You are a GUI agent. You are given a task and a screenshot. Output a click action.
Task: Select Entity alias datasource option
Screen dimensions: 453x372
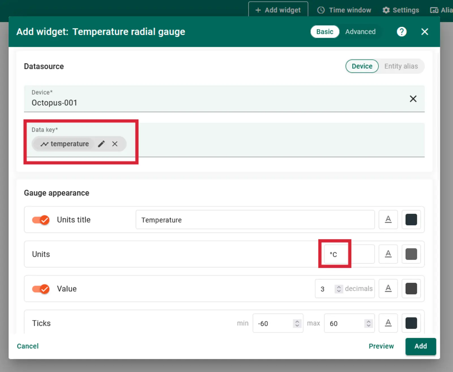tap(401, 66)
